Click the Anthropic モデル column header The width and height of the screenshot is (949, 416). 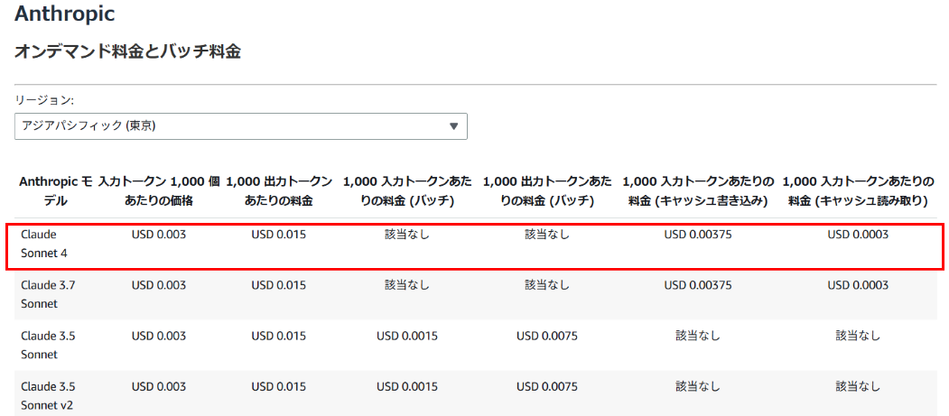point(56,191)
